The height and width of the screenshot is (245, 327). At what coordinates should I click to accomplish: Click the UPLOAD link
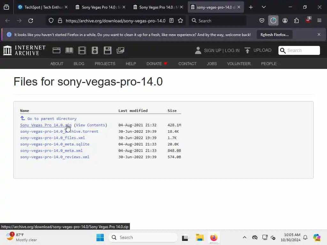pyautogui.click(x=262, y=50)
